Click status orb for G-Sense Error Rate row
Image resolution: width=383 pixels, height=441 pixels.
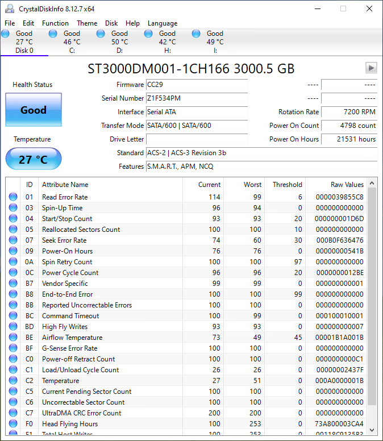pyautogui.click(x=13, y=348)
